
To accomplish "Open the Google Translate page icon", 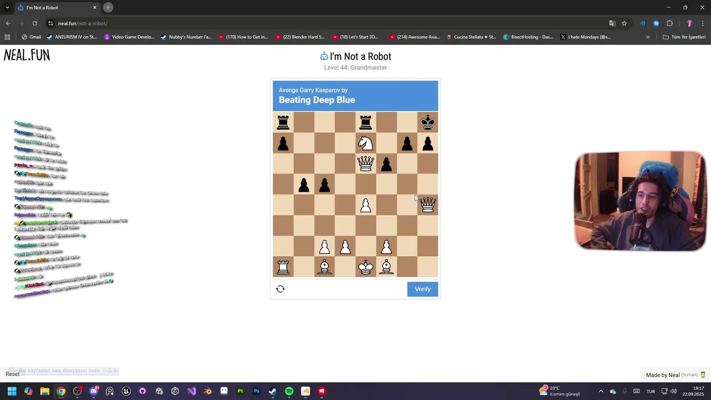I will click(612, 23).
